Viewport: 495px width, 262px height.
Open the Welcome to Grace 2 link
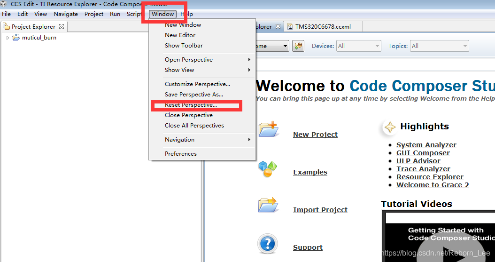pyautogui.click(x=433, y=185)
